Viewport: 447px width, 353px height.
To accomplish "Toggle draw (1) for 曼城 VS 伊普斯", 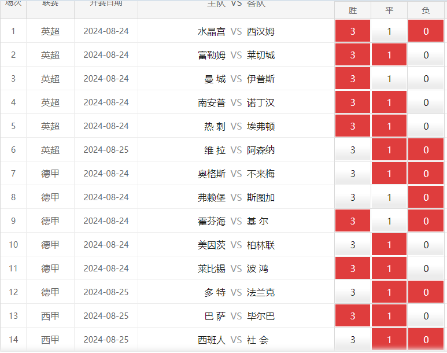I will click(x=389, y=78).
